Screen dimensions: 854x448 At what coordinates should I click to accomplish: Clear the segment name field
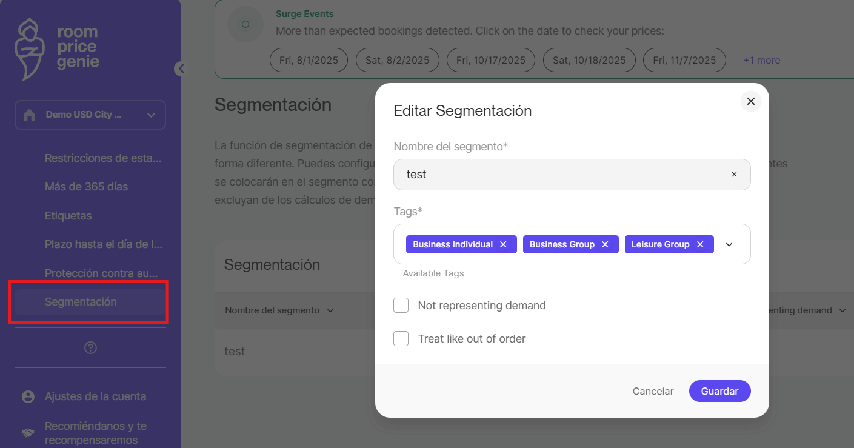coord(734,175)
